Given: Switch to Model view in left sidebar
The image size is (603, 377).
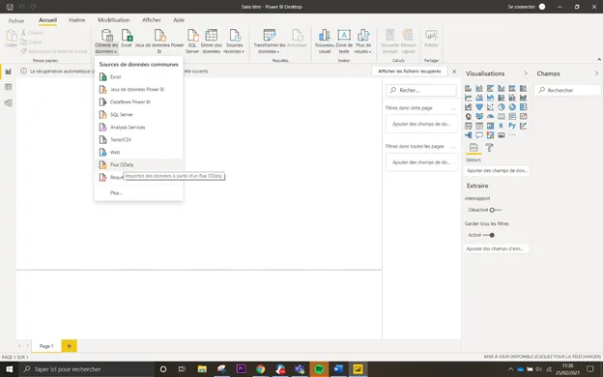Looking at the screenshot, I should (8, 102).
